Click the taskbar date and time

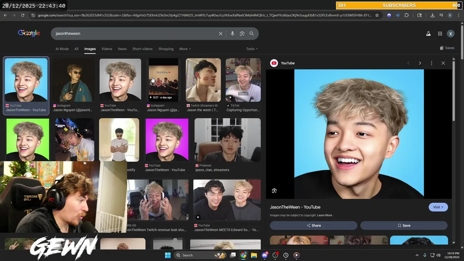point(453,255)
